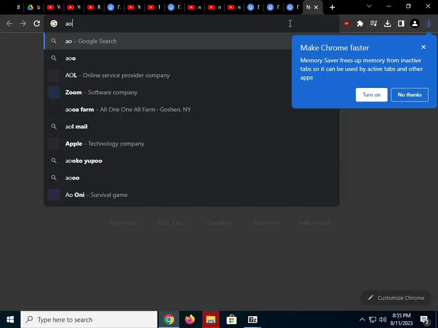
Task: Open the Windows Start menu
Action: click(10, 319)
